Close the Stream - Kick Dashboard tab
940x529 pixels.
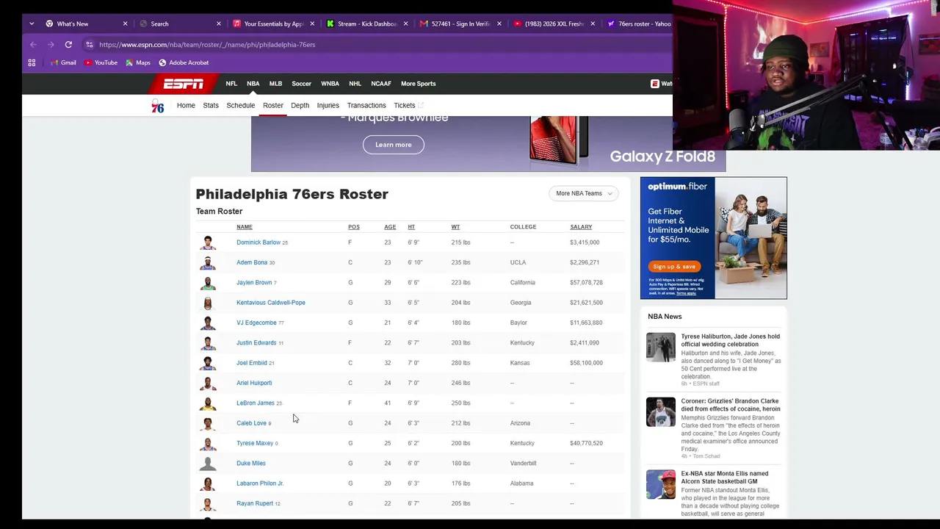tap(405, 24)
